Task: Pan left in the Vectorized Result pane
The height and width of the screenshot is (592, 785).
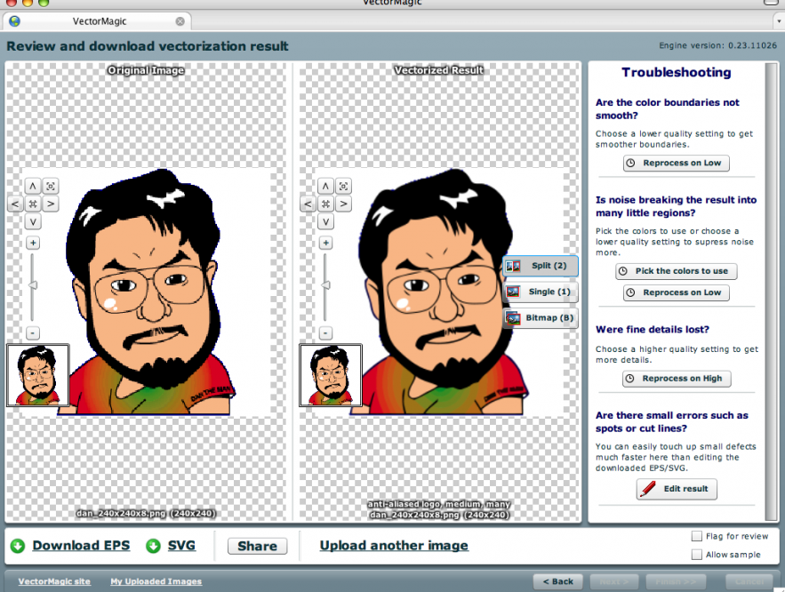Action: pyautogui.click(x=308, y=204)
